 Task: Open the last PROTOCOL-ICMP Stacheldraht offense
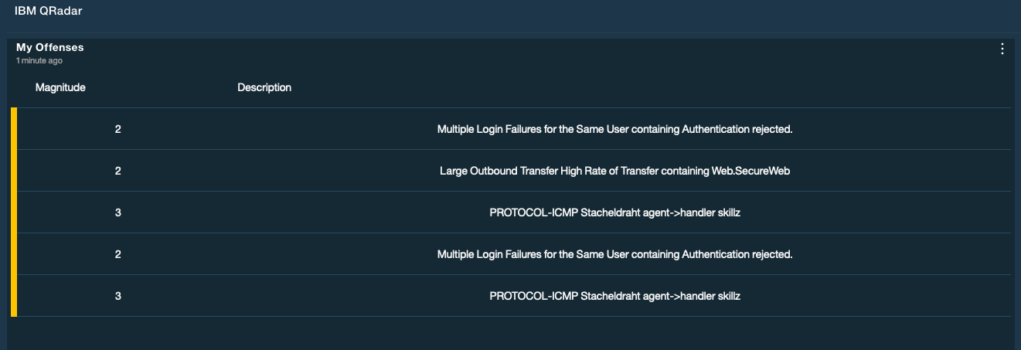pyautogui.click(x=614, y=296)
